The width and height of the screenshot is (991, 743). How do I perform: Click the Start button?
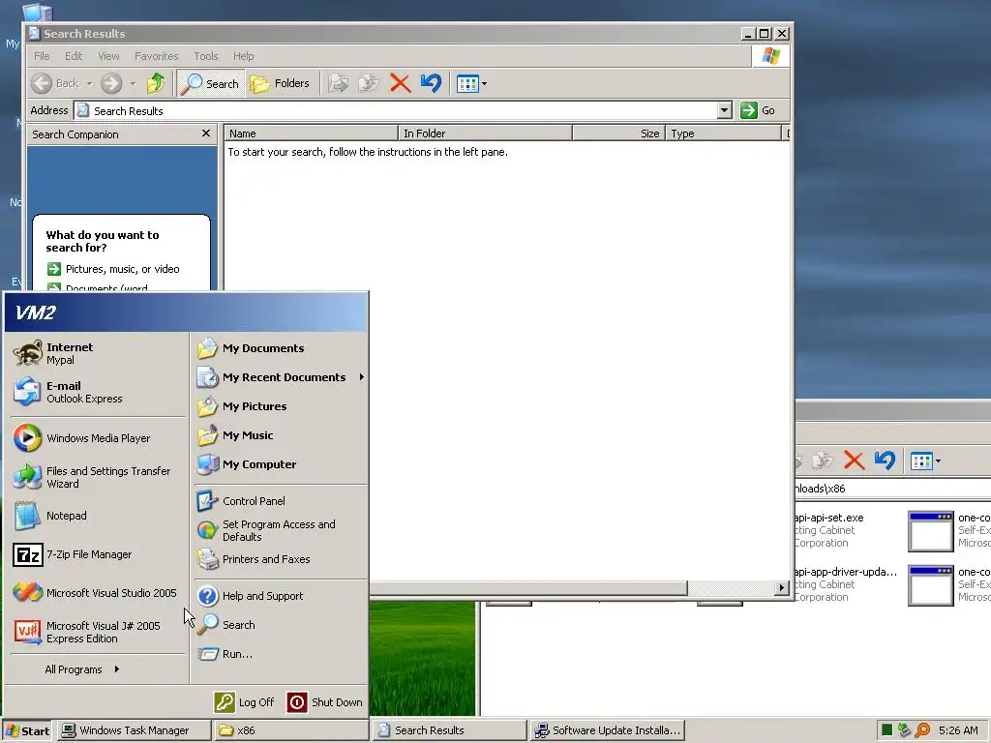28,730
